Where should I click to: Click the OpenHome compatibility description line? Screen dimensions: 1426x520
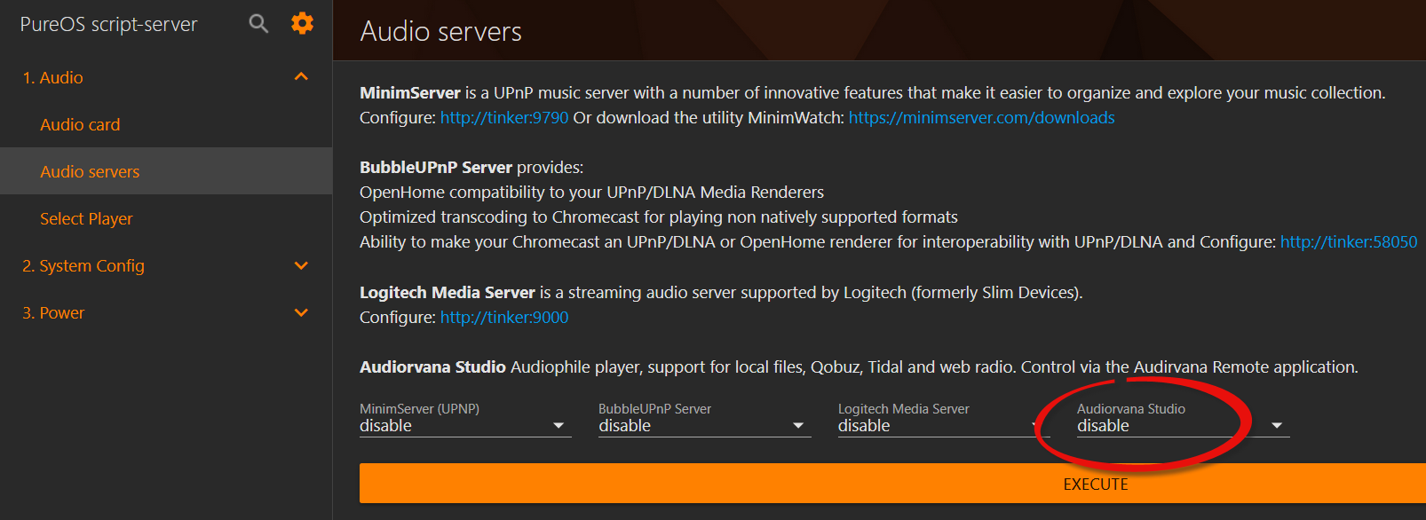[x=591, y=192]
